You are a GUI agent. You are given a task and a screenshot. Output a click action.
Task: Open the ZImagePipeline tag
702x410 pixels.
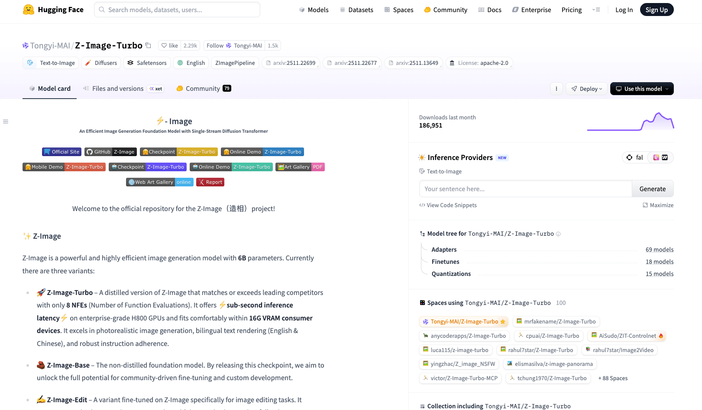click(x=235, y=63)
